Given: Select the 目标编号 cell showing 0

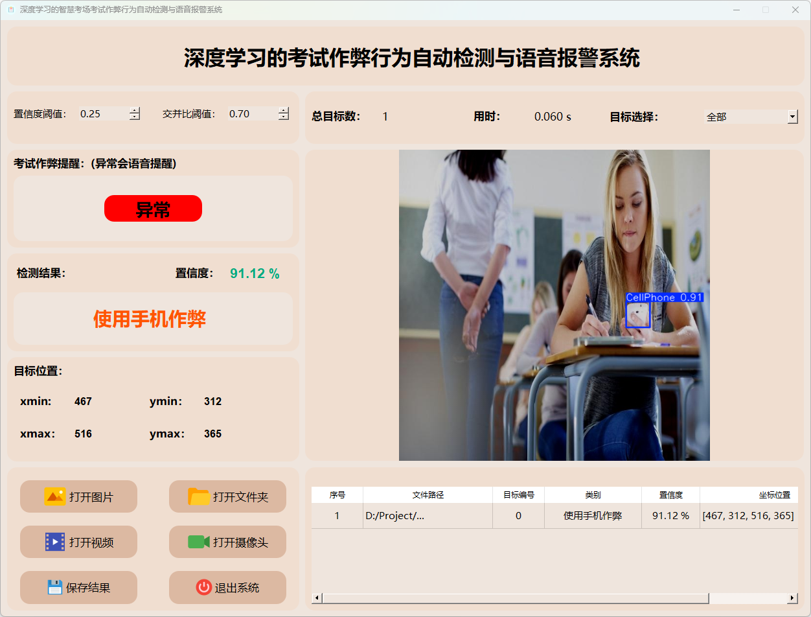Looking at the screenshot, I should click(x=519, y=516).
